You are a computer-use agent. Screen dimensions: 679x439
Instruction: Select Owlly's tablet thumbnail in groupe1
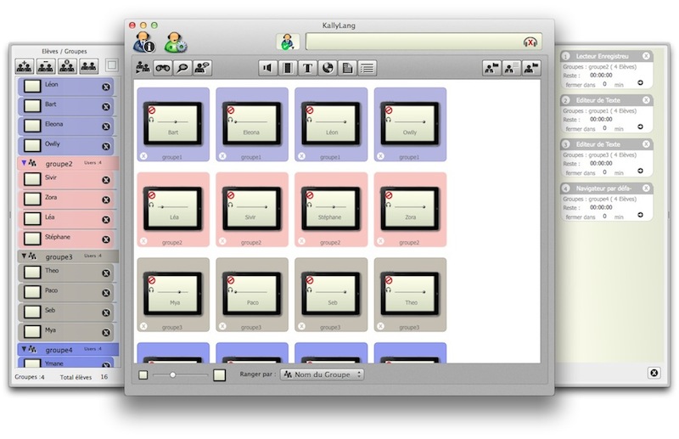(410, 124)
